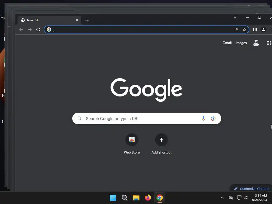The image size is (272, 204).
Task: Click the magnifier icon in the search box
Action: 79,118
